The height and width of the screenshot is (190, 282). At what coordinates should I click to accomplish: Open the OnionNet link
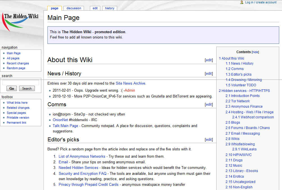[60, 120]
